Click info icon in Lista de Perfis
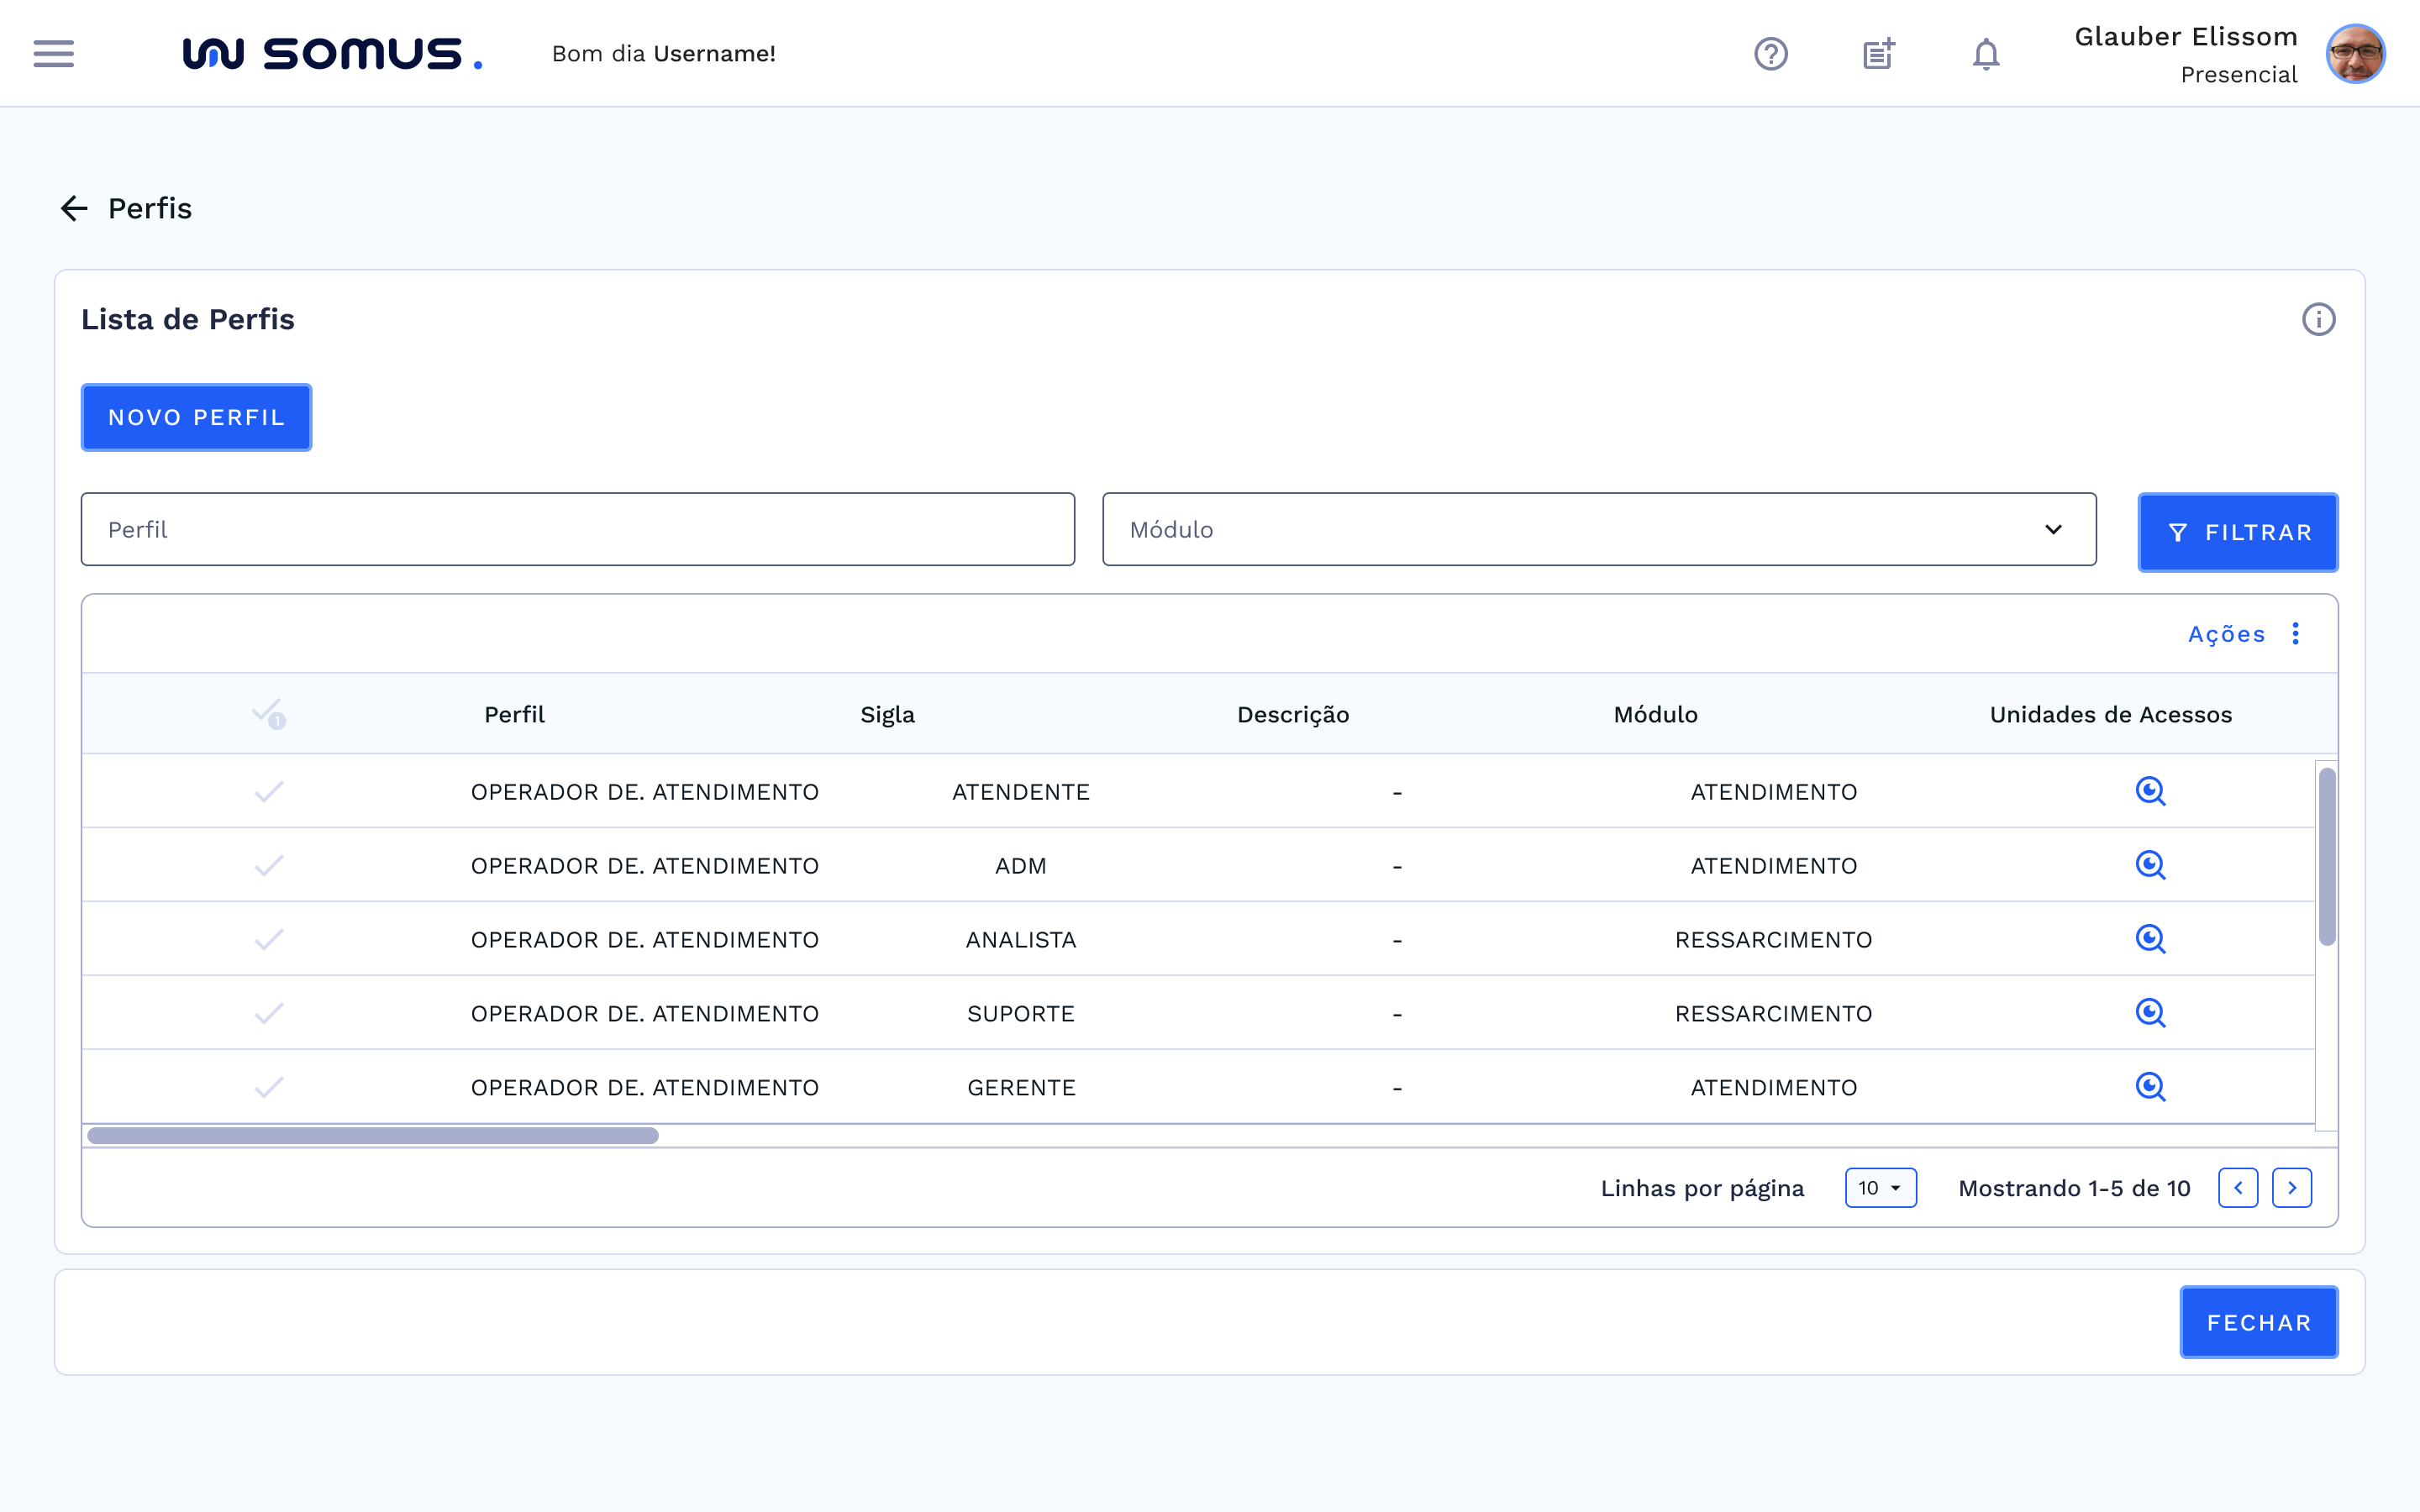 click(x=2318, y=319)
